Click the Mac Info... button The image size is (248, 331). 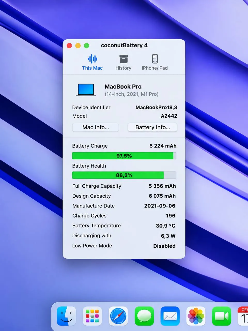click(x=96, y=127)
